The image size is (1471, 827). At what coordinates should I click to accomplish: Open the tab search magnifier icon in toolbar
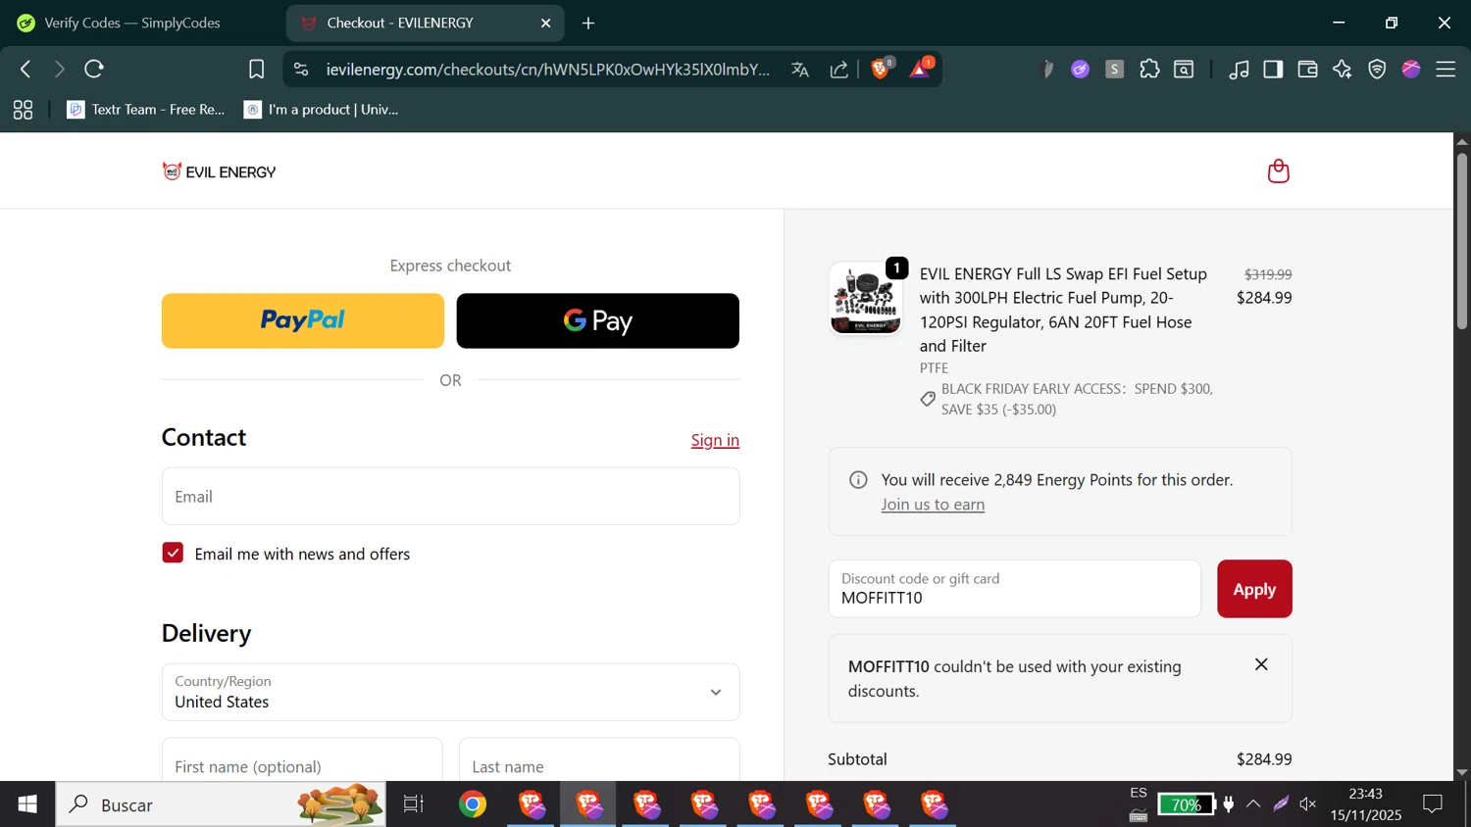pyautogui.click(x=1184, y=69)
